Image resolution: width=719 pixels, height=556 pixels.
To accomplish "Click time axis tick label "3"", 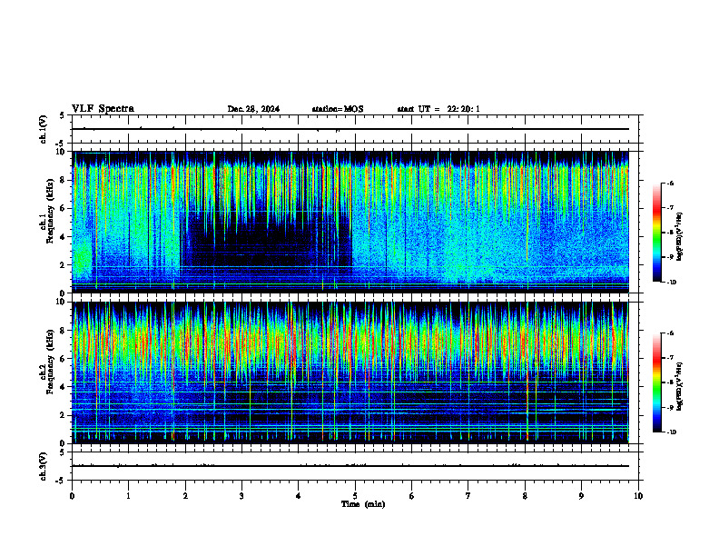I will click(x=241, y=496).
